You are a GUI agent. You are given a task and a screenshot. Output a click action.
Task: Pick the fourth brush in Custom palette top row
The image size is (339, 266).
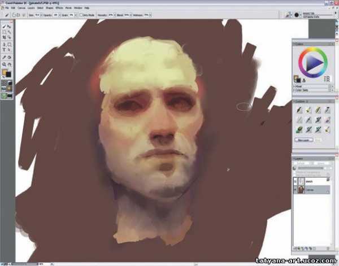tap(328, 110)
